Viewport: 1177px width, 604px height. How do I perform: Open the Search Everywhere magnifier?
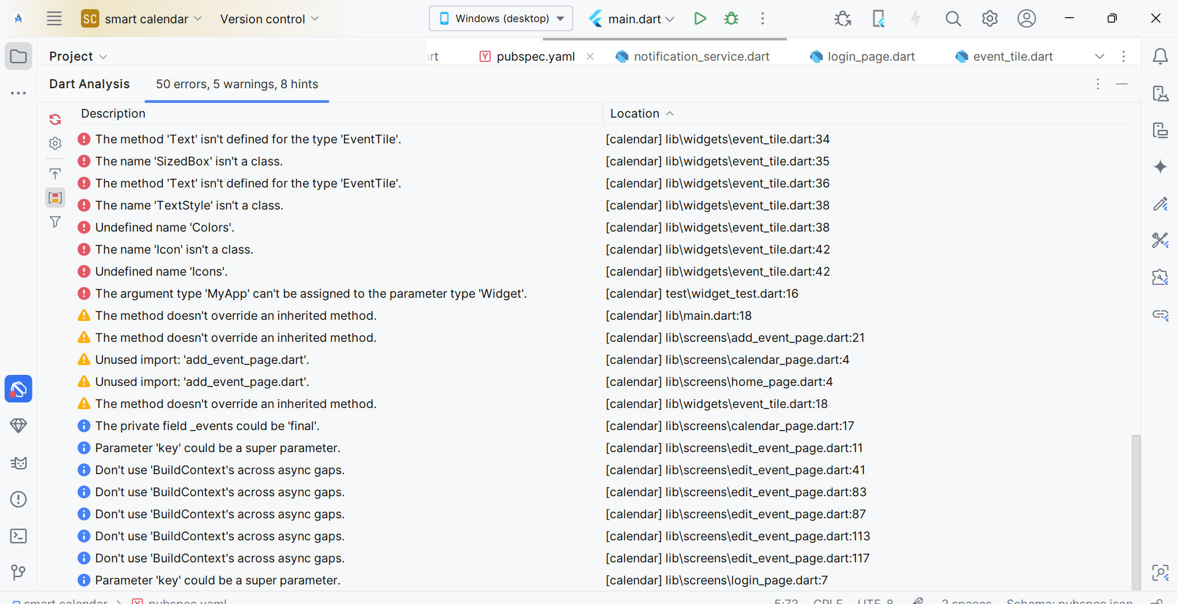point(953,18)
